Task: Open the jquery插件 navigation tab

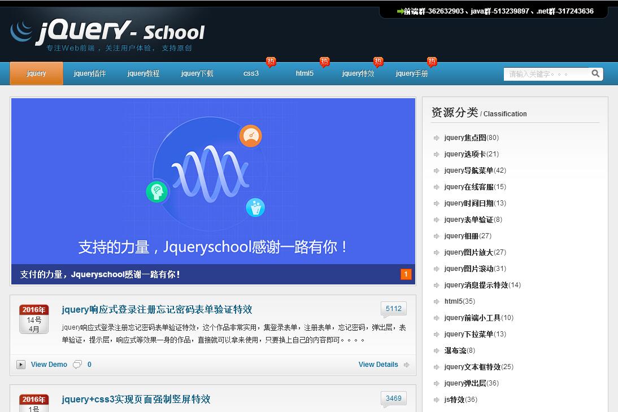Action: 90,73
